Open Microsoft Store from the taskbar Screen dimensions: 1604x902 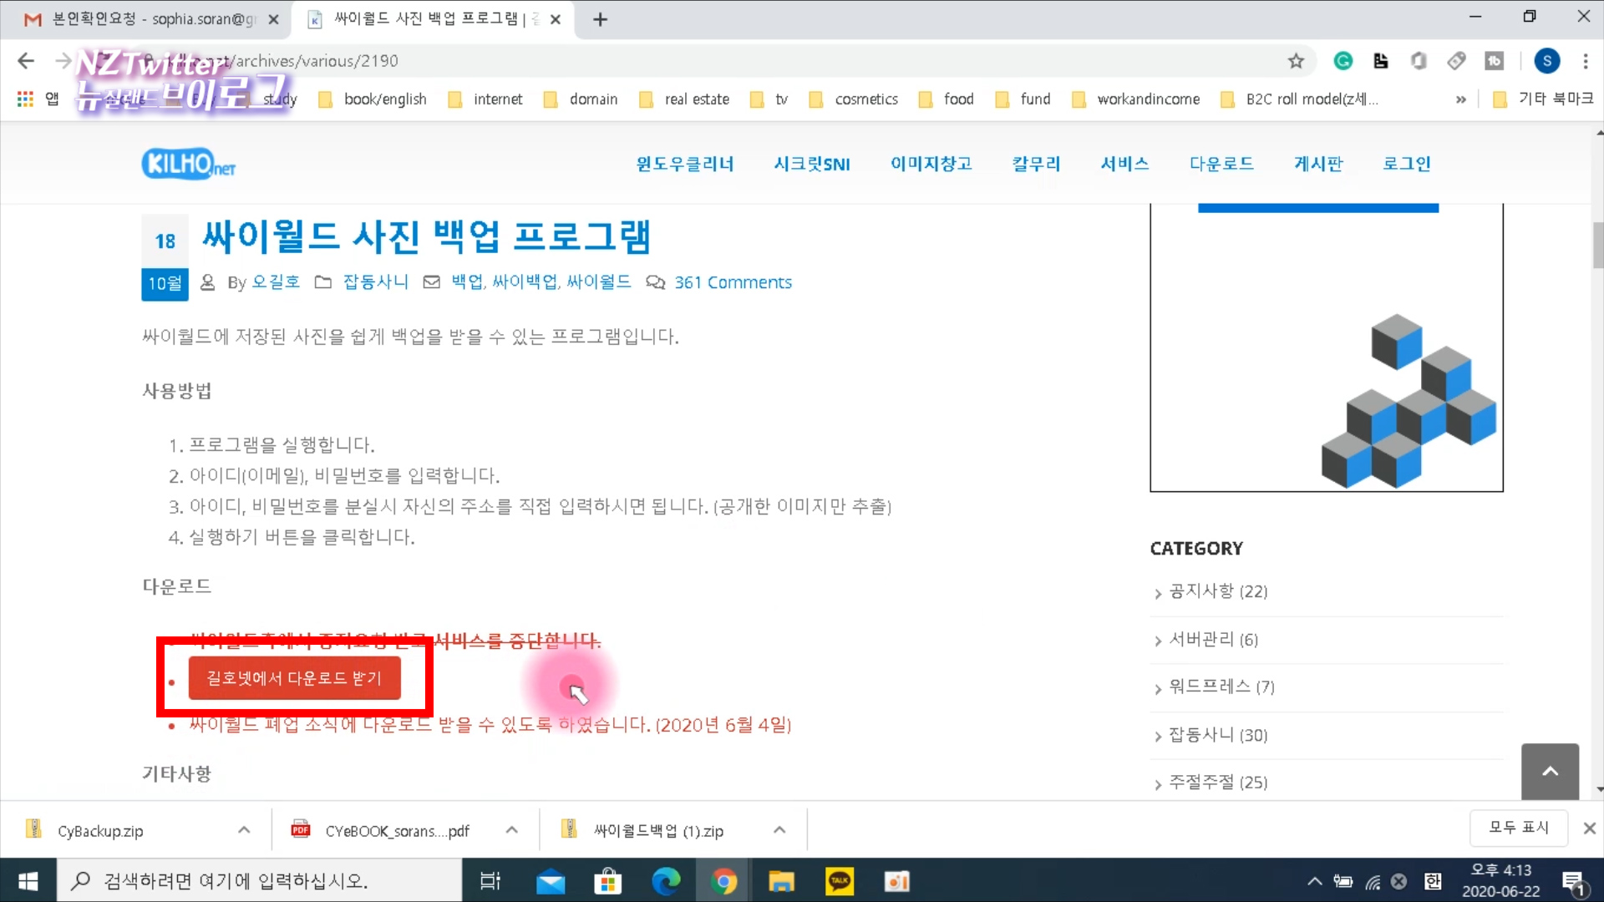click(x=608, y=881)
